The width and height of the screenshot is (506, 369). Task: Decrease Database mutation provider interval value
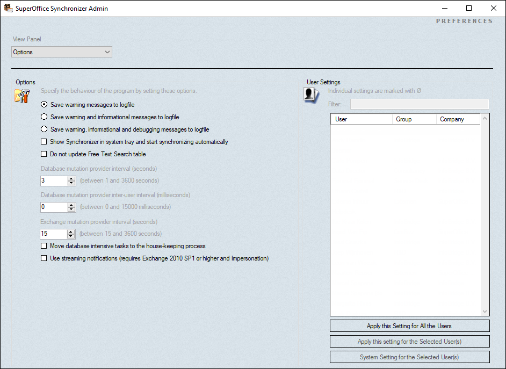click(x=71, y=183)
